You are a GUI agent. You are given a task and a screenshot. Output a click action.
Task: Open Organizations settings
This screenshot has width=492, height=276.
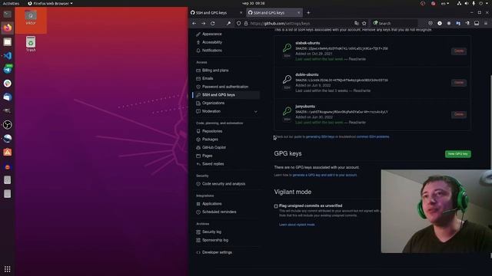[x=213, y=103]
